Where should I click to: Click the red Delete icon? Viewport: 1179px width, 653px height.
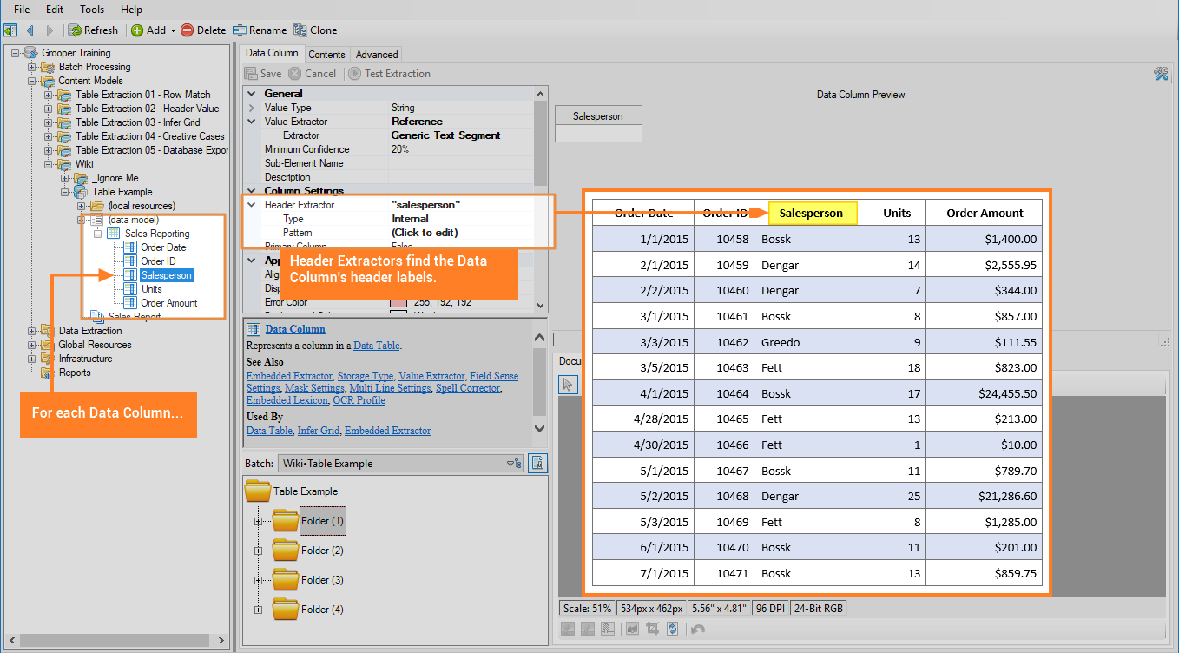(188, 30)
